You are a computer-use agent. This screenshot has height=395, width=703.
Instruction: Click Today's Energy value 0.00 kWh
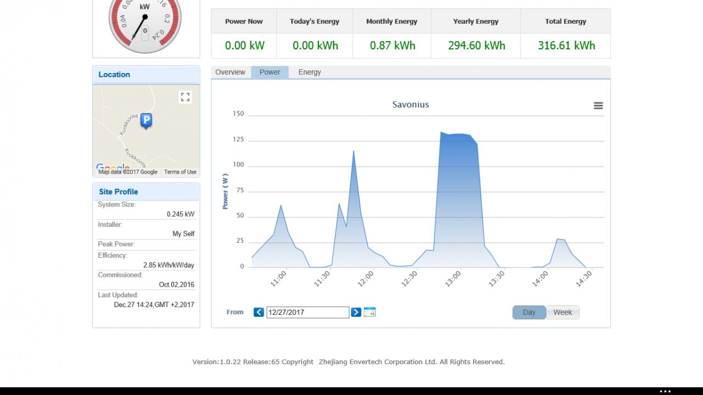(315, 46)
